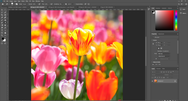Select the Hand tool
Image resolution: width=188 pixels, height=101 pixels.
(5, 33)
